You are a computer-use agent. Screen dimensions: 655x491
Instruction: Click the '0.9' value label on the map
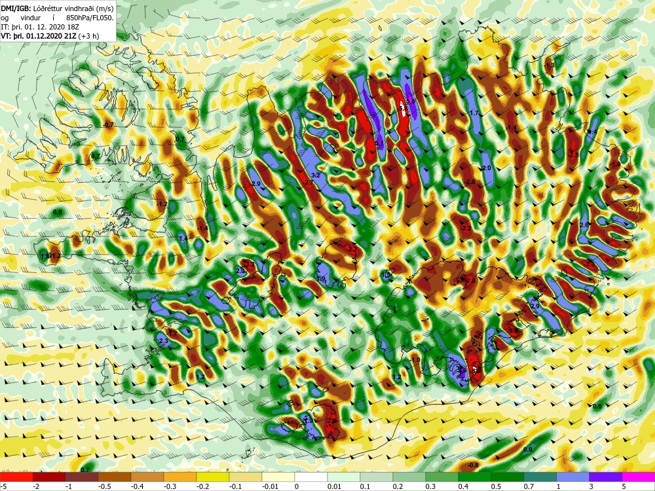point(527,450)
